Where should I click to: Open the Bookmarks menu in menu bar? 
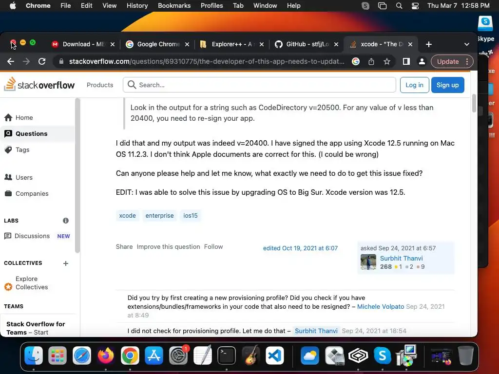tap(174, 5)
